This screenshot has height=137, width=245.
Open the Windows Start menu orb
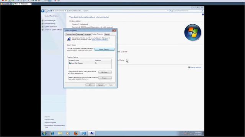[x=44, y=133]
